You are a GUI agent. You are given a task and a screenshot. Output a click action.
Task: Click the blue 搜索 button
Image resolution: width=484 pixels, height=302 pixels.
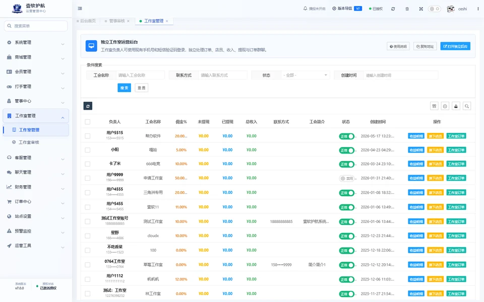point(124,88)
